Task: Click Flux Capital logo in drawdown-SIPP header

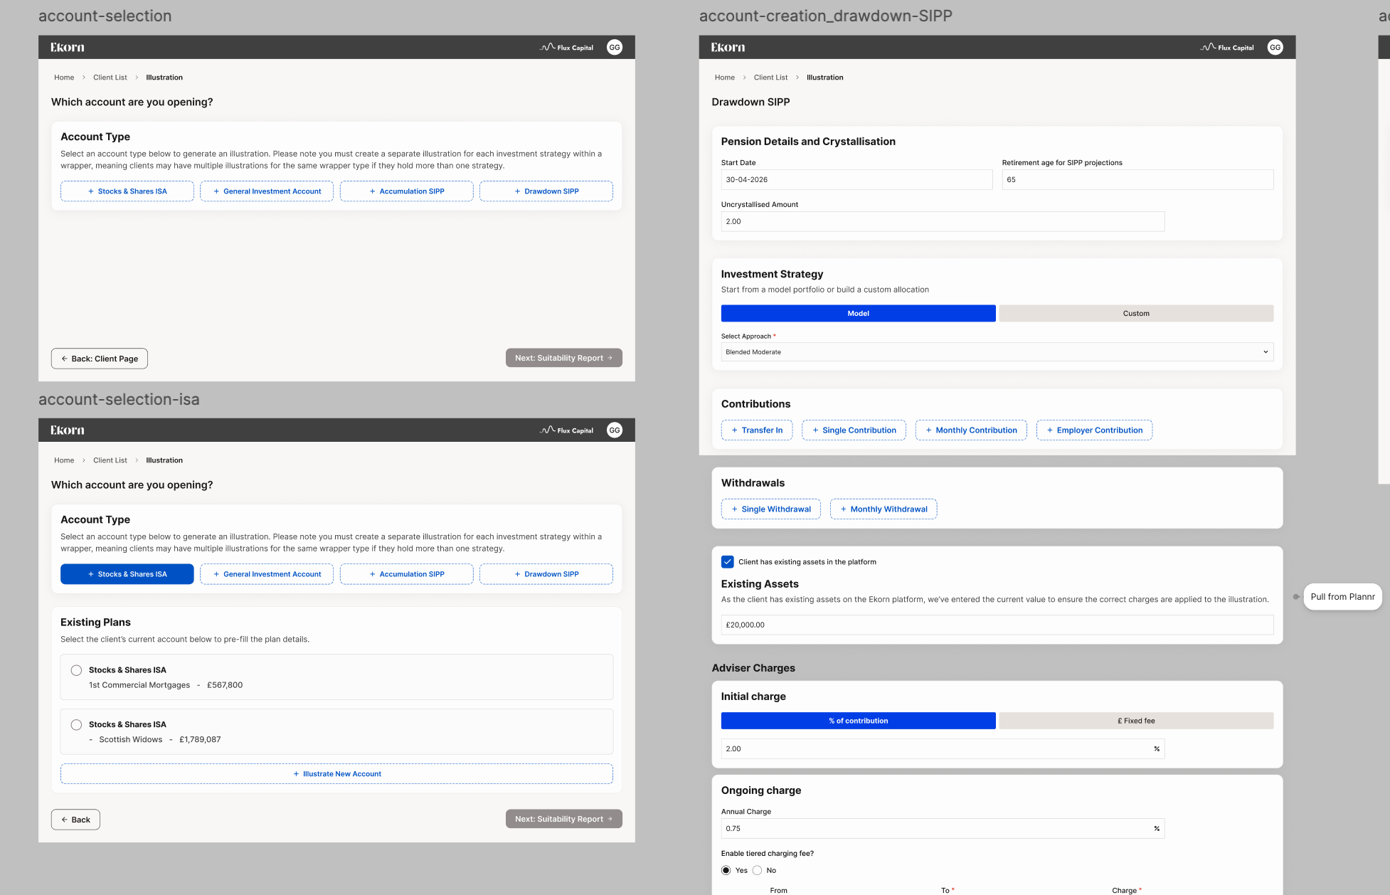Action: coord(1227,47)
